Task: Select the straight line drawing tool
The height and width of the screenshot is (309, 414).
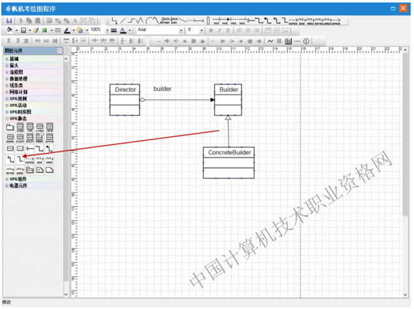Action: coord(124,20)
